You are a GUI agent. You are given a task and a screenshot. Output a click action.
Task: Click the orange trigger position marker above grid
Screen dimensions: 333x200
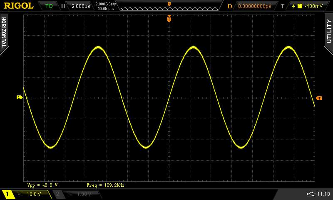coord(169,19)
